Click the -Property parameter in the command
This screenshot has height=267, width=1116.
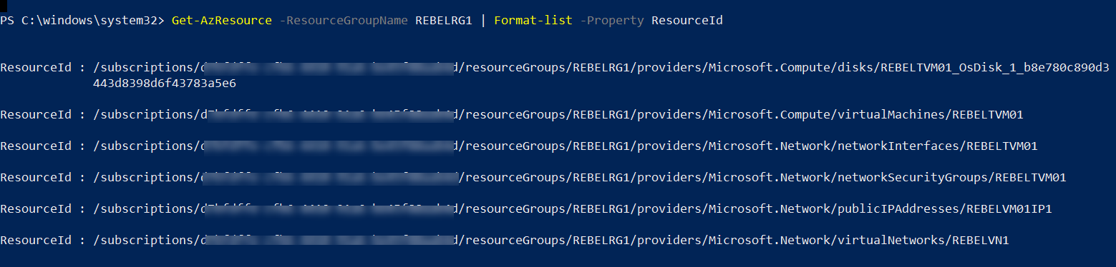tap(612, 21)
